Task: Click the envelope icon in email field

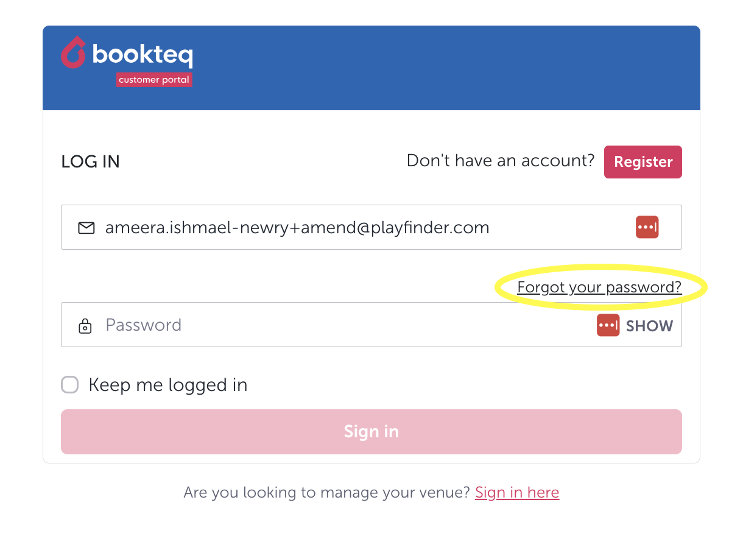Action: [x=86, y=228]
